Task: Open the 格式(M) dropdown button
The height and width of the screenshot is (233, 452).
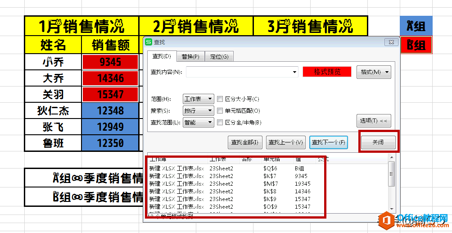Action: pyautogui.click(x=374, y=72)
